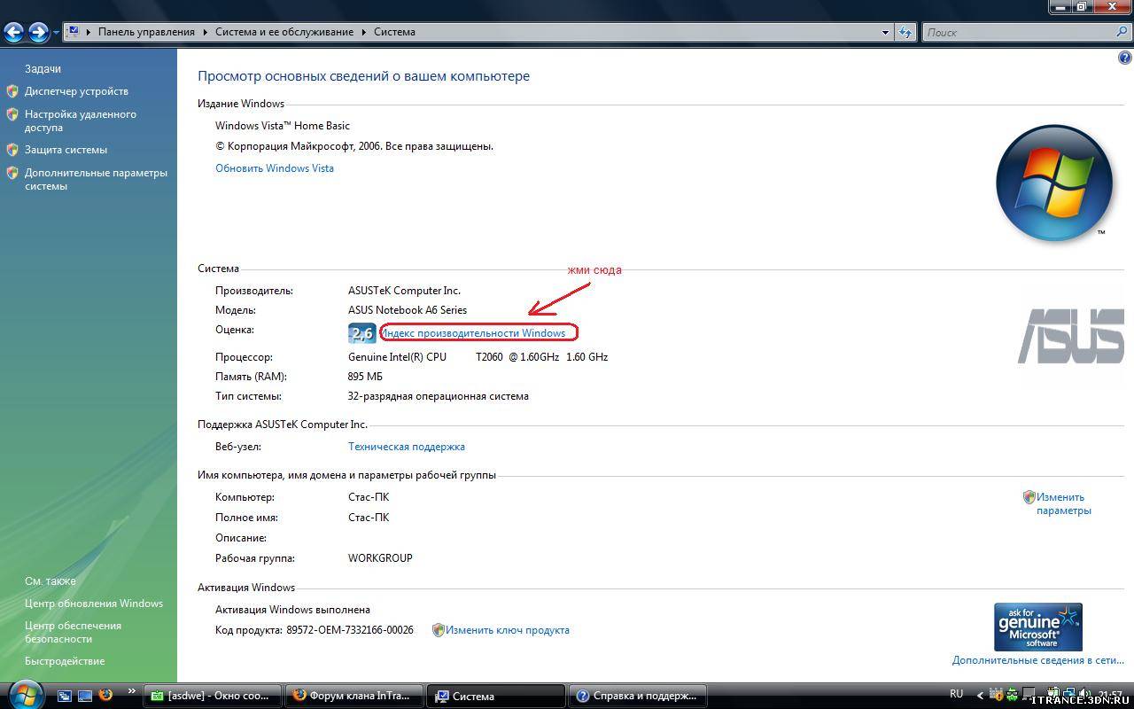Image resolution: width=1134 pixels, height=709 pixels.
Task: Expand hidden system tray icons arrow
Action: 980,696
